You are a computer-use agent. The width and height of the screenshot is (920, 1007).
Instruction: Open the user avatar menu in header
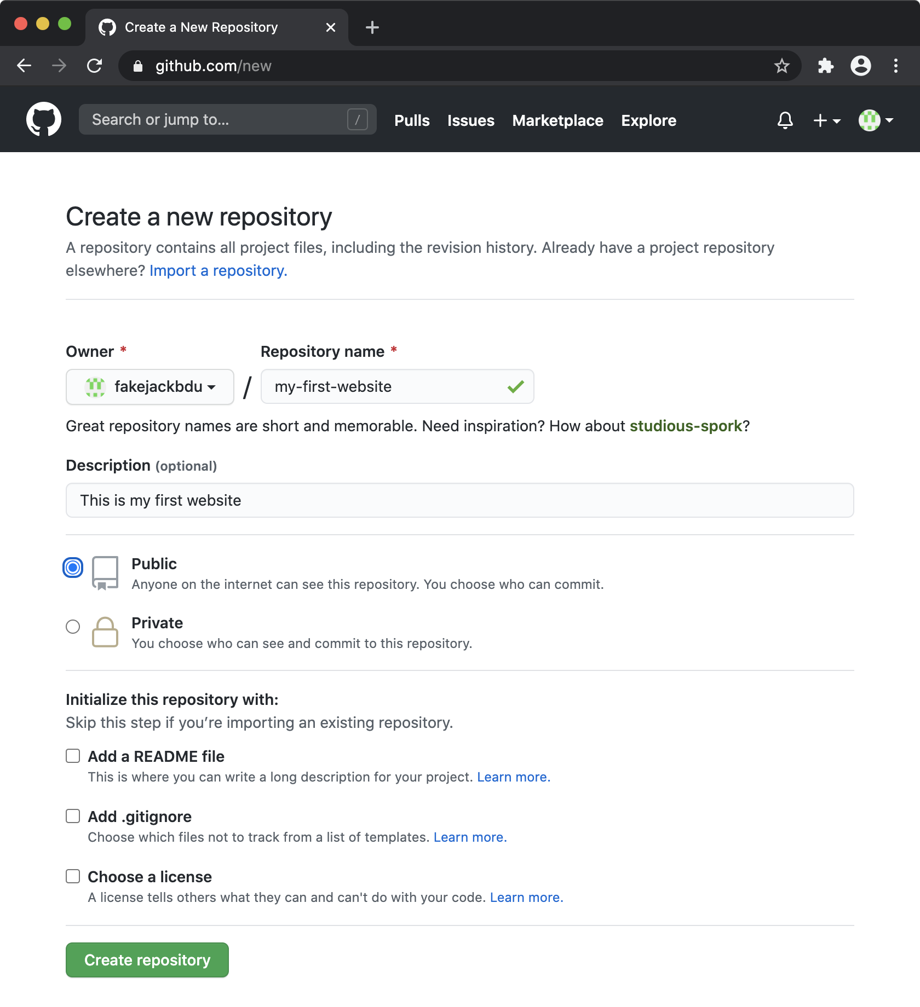(x=876, y=120)
